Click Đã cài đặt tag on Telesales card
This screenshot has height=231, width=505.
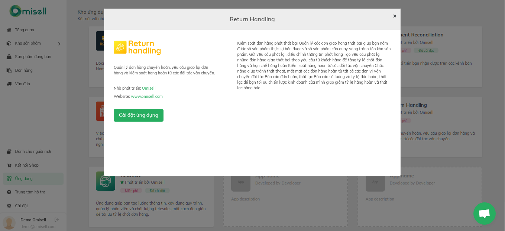tap(157, 190)
